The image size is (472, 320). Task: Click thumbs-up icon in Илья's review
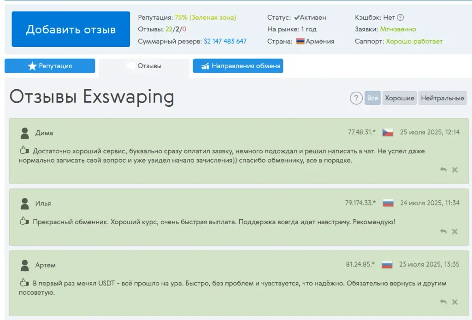(x=24, y=221)
